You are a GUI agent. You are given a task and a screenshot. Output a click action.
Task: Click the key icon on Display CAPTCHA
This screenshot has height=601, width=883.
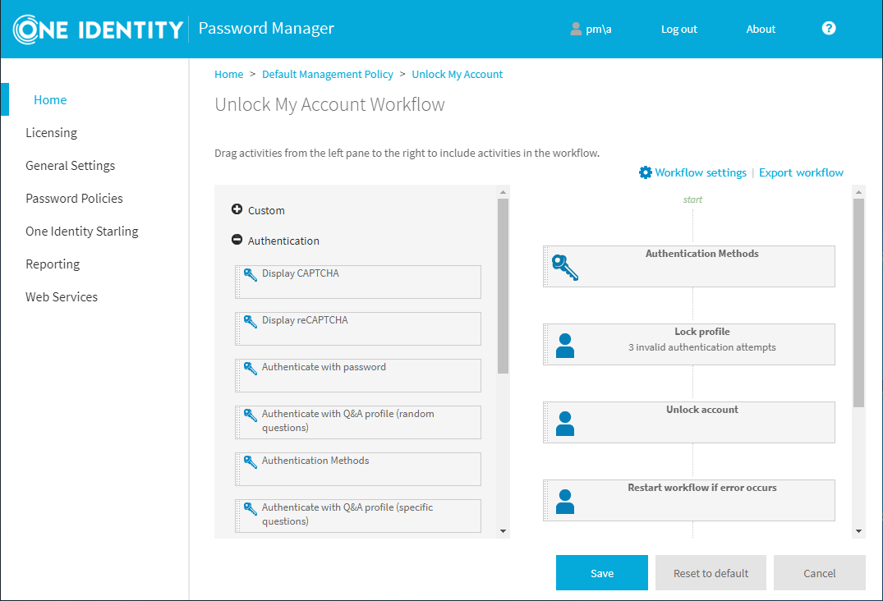(250, 274)
